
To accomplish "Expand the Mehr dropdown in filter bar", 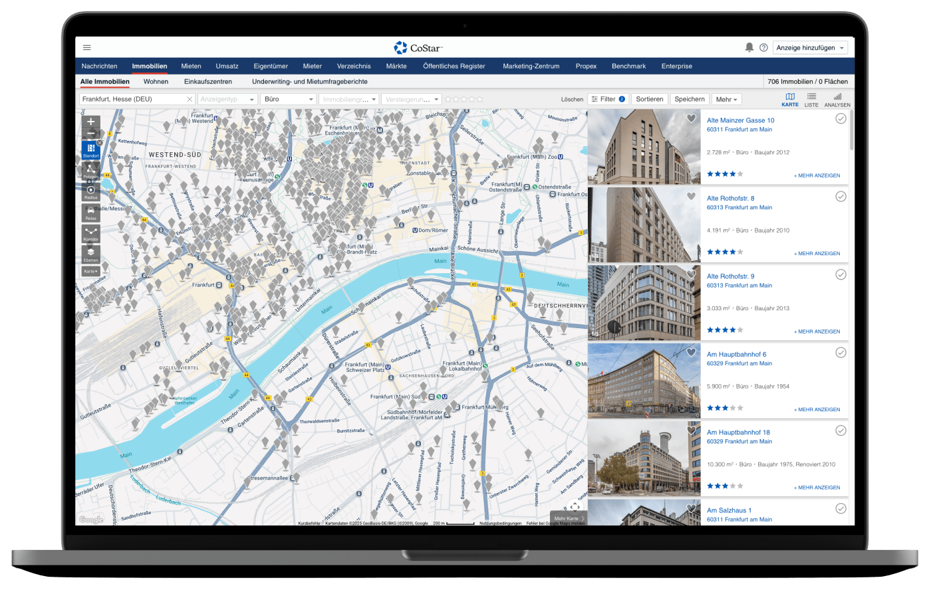I will [726, 99].
